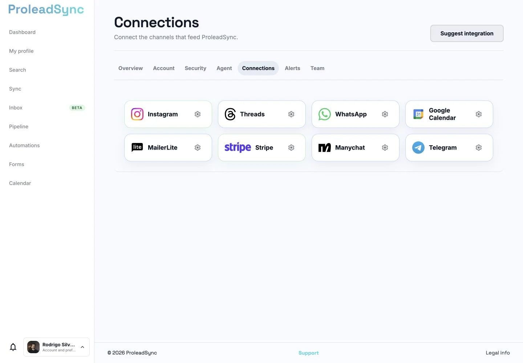The height and width of the screenshot is (363, 523).
Task: Switch to the Team tab
Action: coord(317,68)
